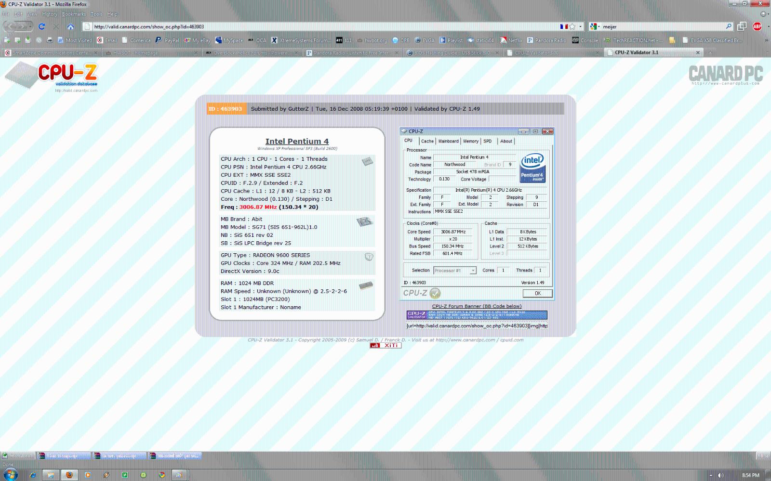Click the Firefox taskbar button
The height and width of the screenshot is (481, 771).
(x=69, y=475)
